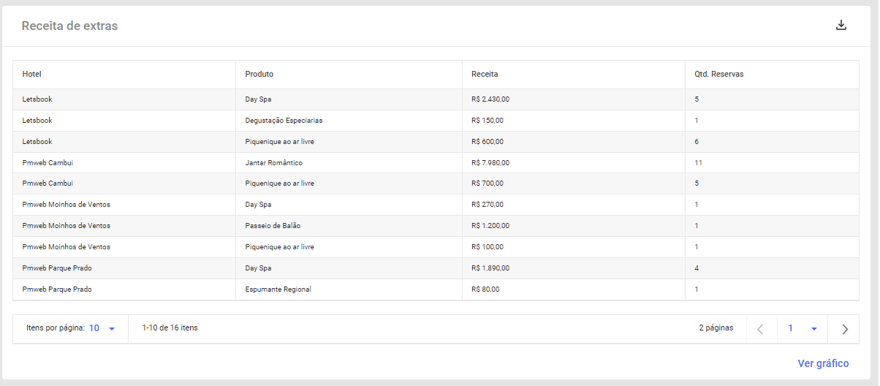Select the Passeio de Balão row
The width and height of the screenshot is (880, 386).
pyautogui.click(x=436, y=226)
